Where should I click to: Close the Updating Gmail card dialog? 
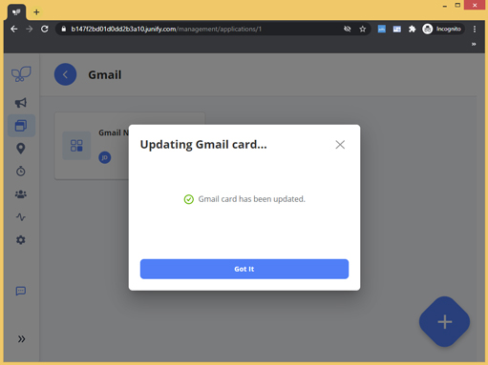(x=340, y=145)
